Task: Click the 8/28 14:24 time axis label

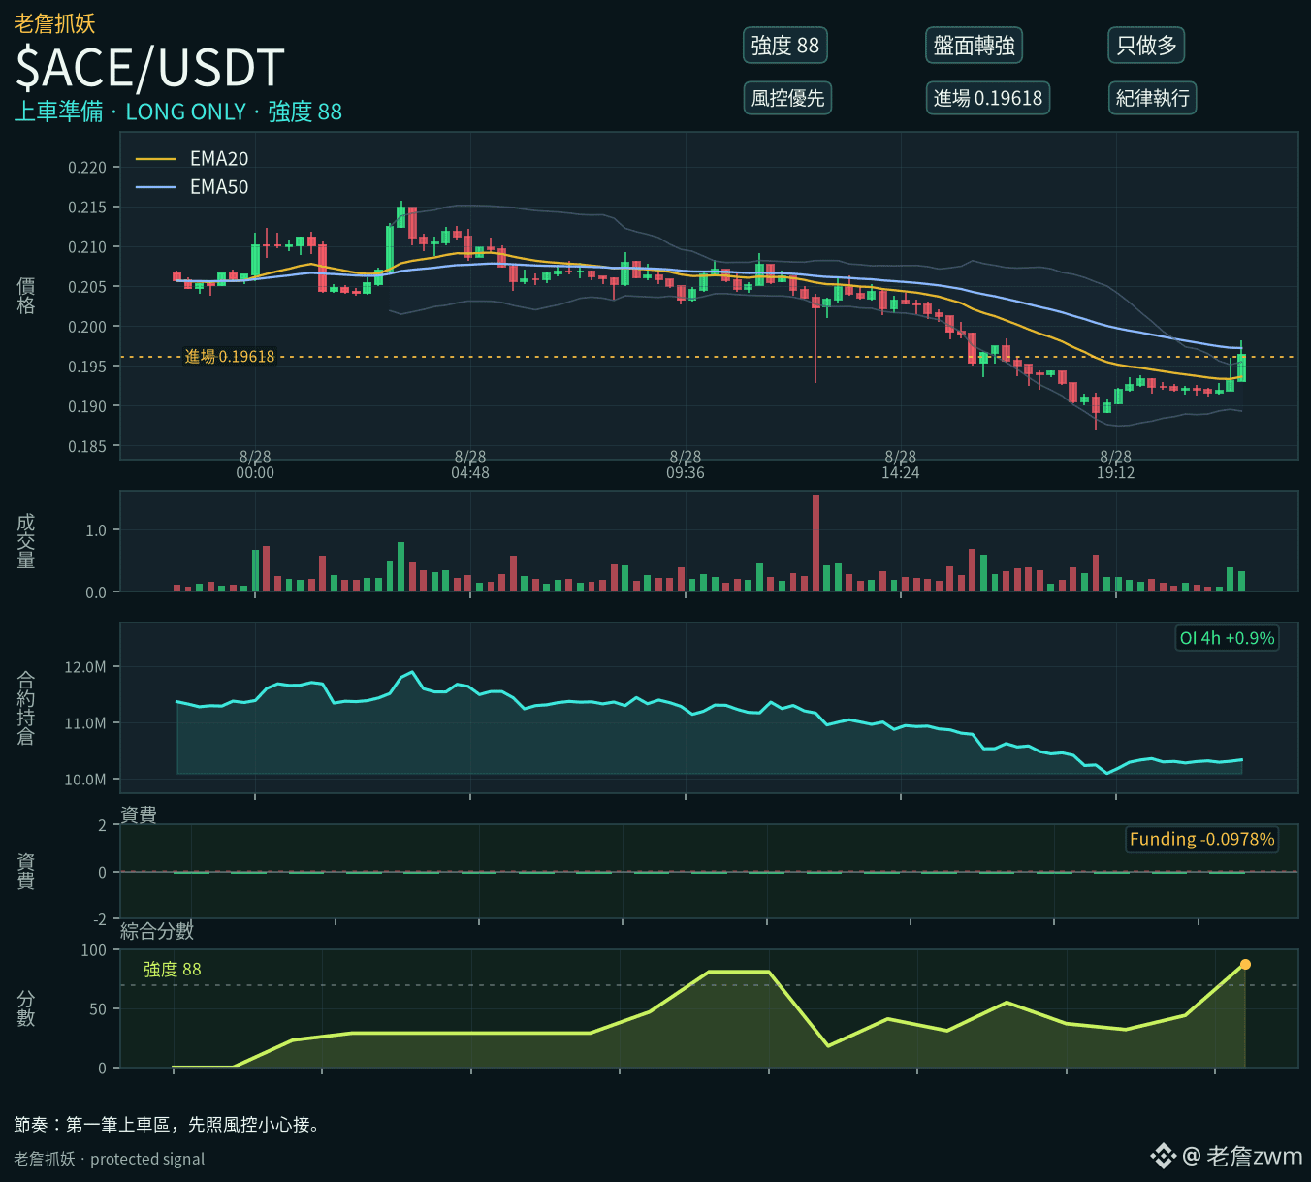Action: [901, 464]
